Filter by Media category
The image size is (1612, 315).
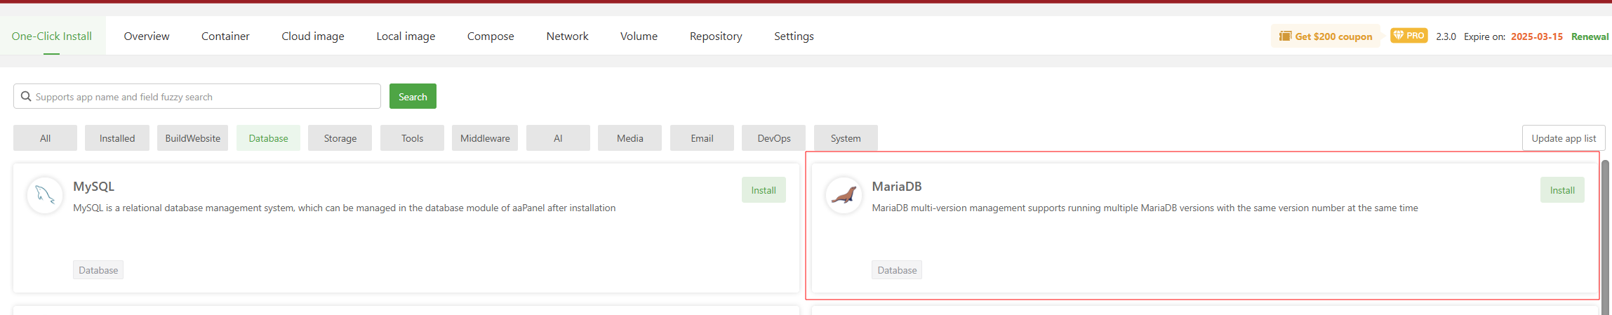[630, 138]
